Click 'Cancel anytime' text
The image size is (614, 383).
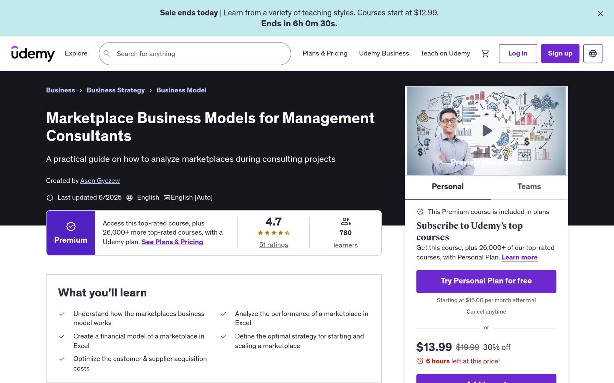click(486, 312)
